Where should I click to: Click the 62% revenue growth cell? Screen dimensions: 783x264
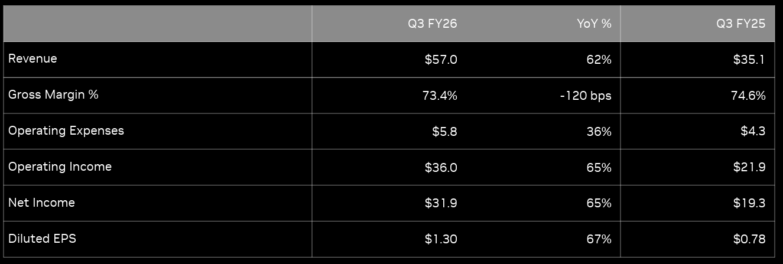[x=599, y=60]
